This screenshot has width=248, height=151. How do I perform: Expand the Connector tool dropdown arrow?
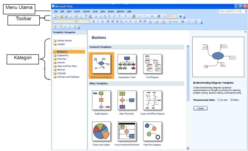[x=149, y=16]
